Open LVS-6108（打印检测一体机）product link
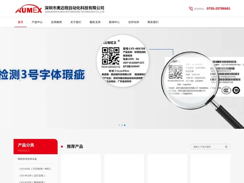 point(35,169)
